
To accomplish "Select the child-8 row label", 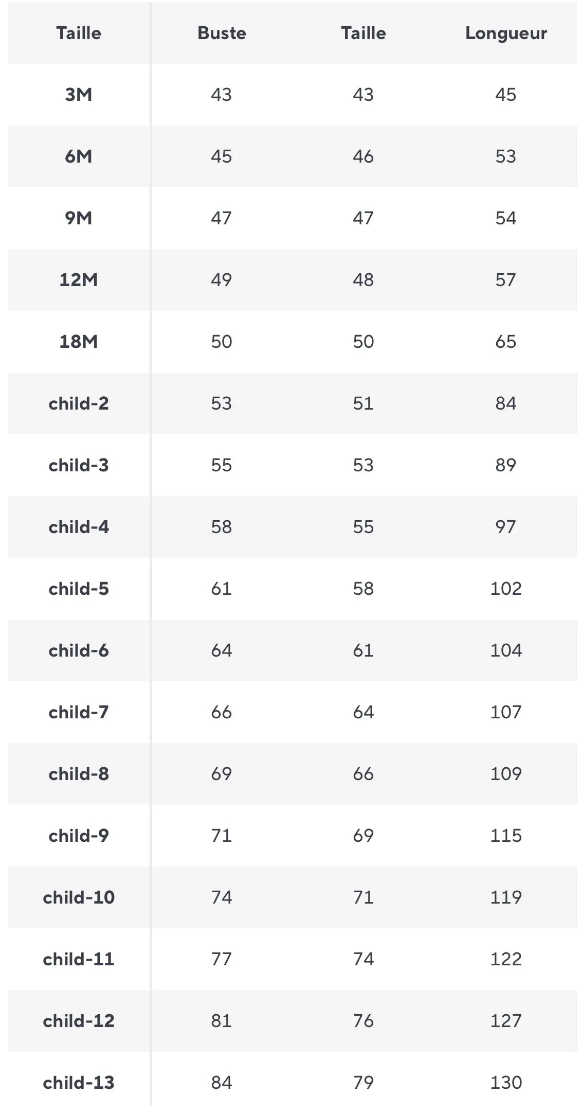I will click(x=79, y=774).
